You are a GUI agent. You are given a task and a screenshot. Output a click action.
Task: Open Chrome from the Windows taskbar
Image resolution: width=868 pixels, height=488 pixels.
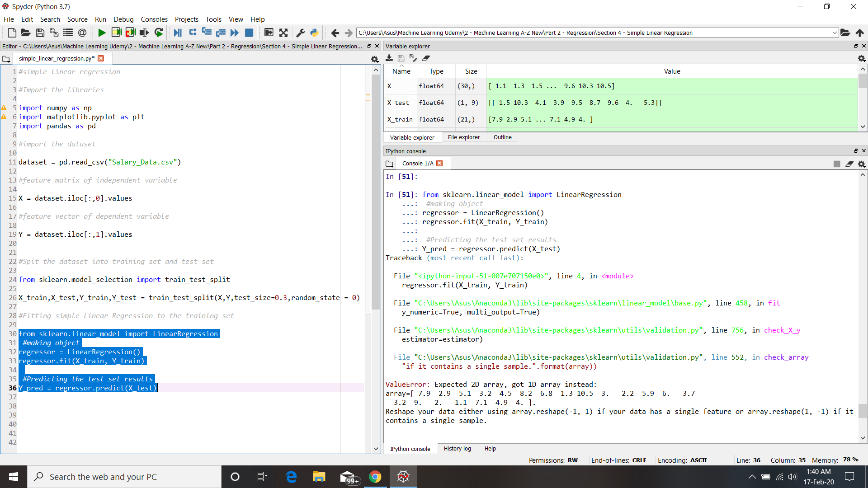tap(375, 477)
